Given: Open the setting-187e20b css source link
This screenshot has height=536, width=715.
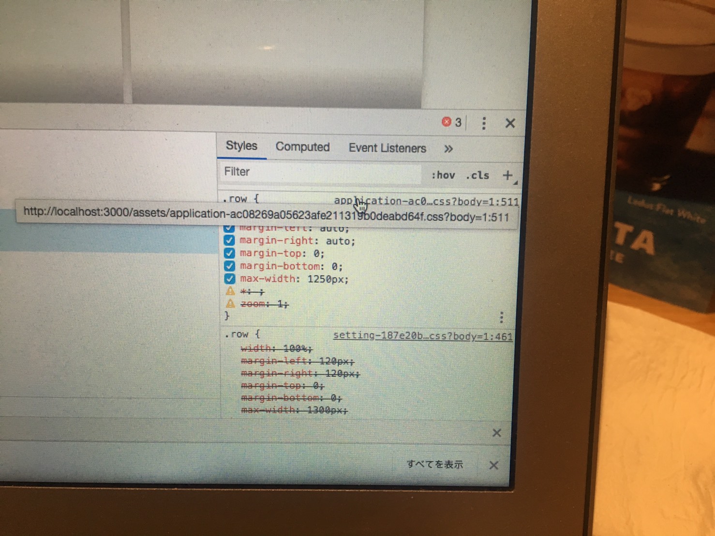Looking at the screenshot, I should [422, 336].
